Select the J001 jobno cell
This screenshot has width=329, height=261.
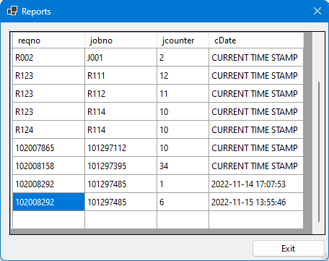tap(120, 57)
